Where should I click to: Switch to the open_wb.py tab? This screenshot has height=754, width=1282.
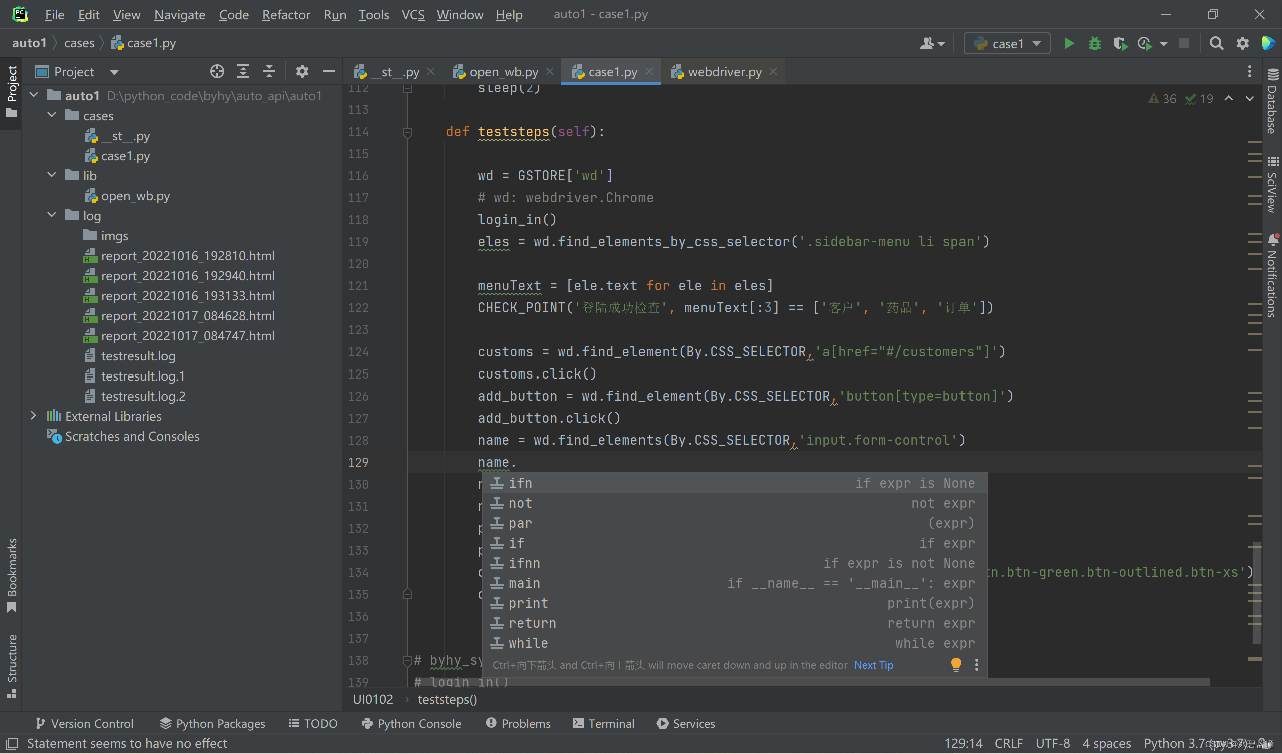(x=503, y=72)
